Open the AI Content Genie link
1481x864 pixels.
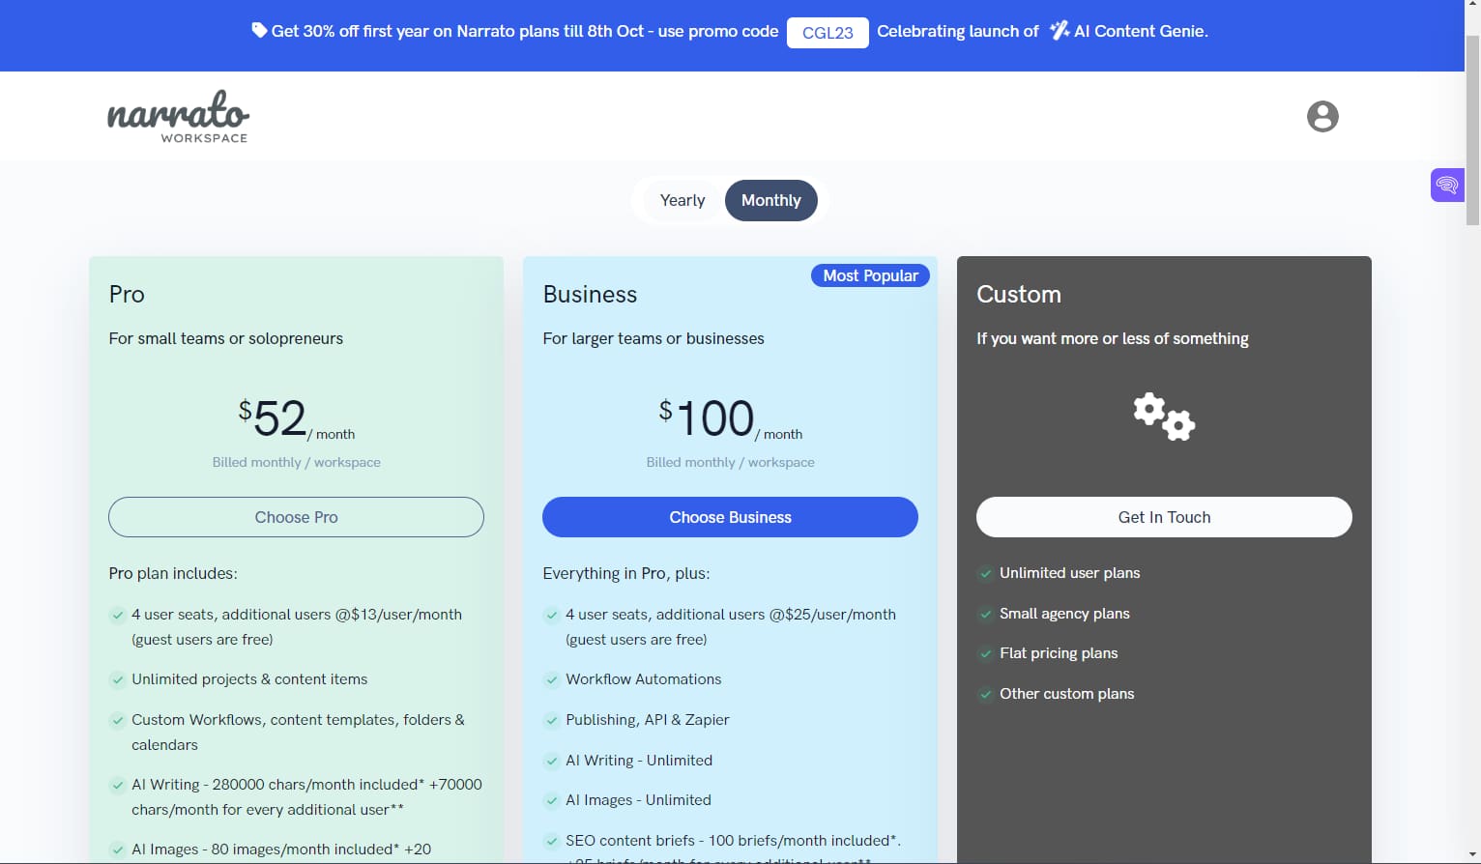tap(1141, 31)
